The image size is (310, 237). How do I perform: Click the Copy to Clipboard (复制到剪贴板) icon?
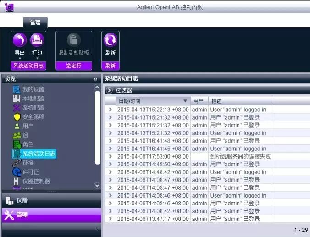click(x=74, y=40)
